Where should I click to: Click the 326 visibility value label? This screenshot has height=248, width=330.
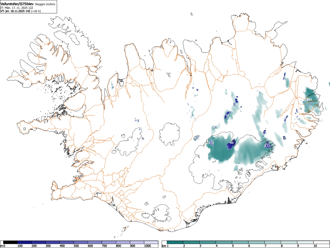click(x=197, y=138)
